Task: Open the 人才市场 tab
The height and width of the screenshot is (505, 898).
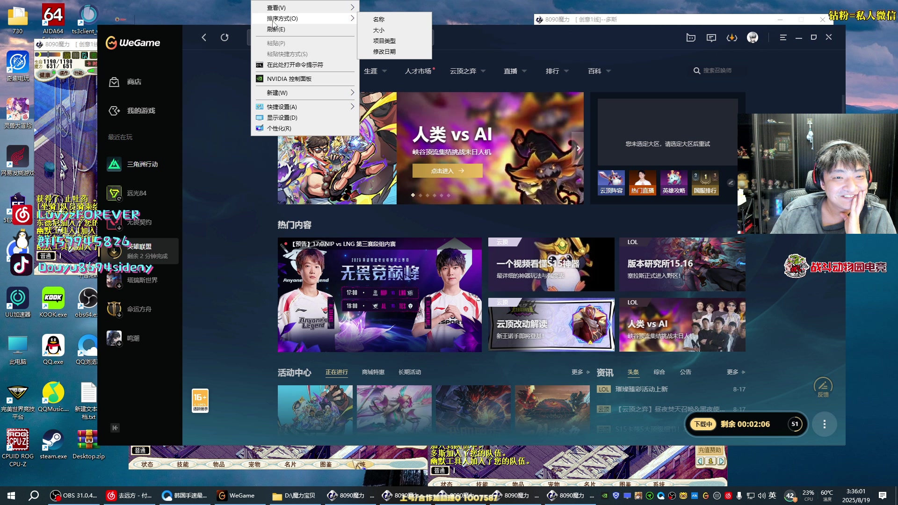Action: pyautogui.click(x=419, y=71)
